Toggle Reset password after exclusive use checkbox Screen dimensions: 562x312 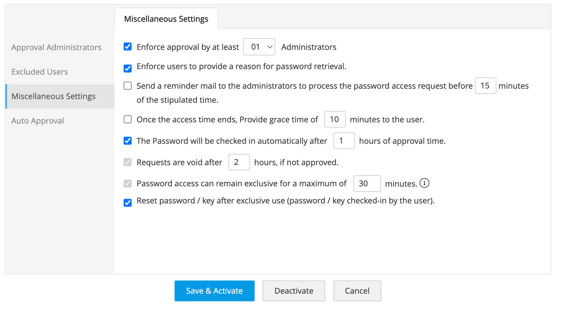tap(128, 203)
